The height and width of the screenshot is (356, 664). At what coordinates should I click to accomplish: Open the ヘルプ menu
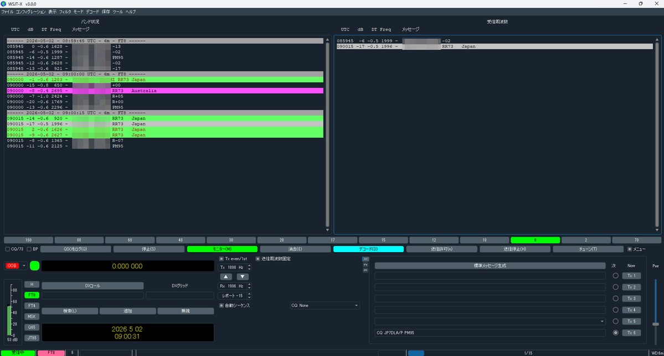coord(131,12)
